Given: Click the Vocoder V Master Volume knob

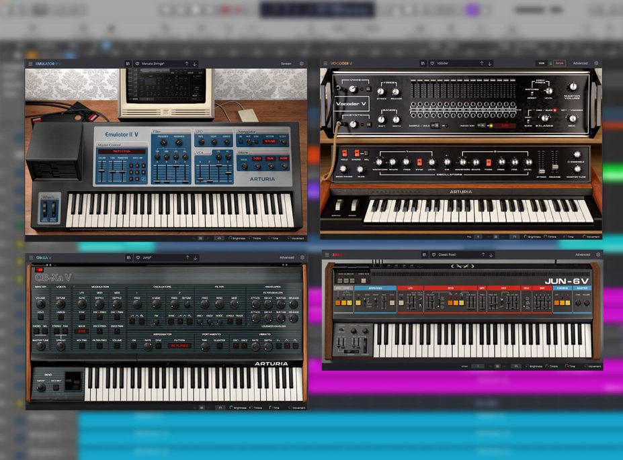Looking at the screenshot, I should click(572, 86).
